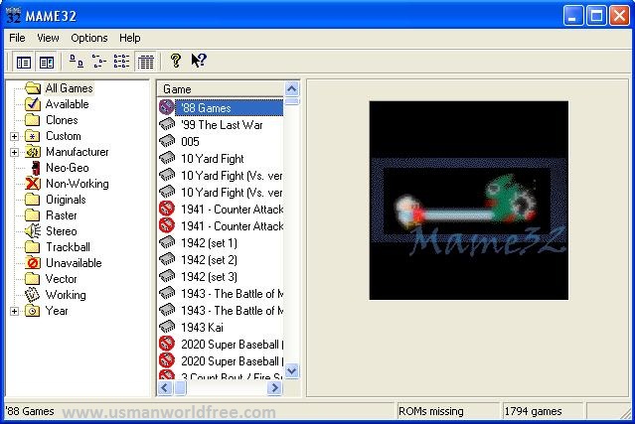Click the chip icon beside 1942 (set 2)
The height and width of the screenshot is (424, 635).
tap(167, 259)
